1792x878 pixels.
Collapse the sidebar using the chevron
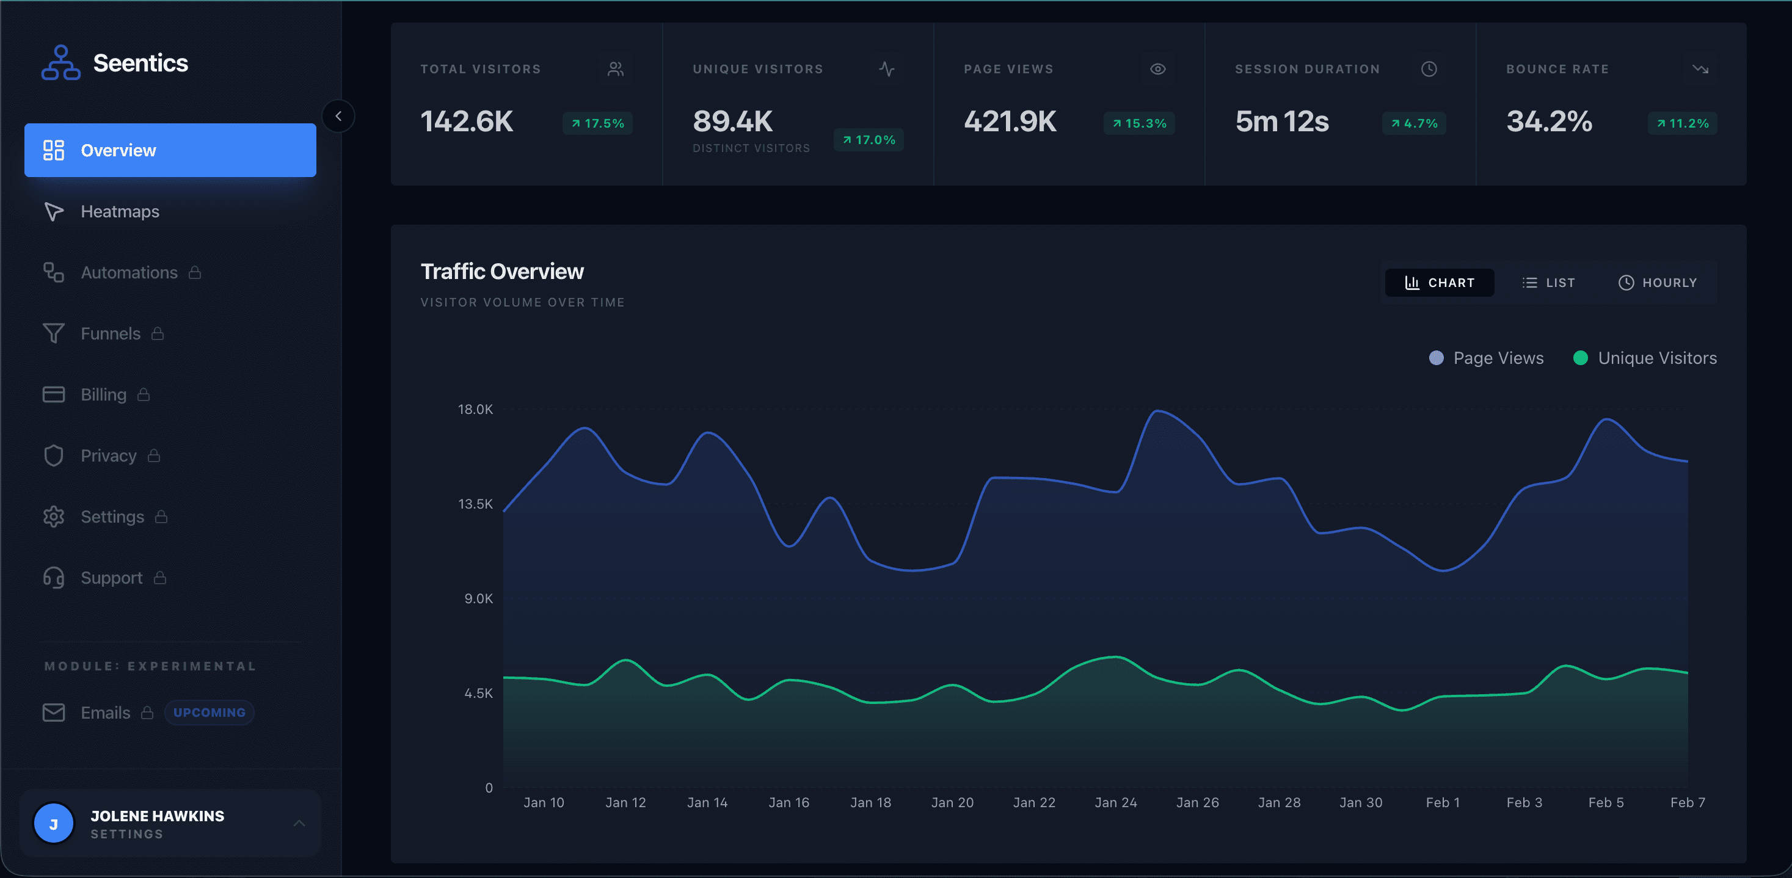[x=339, y=116]
